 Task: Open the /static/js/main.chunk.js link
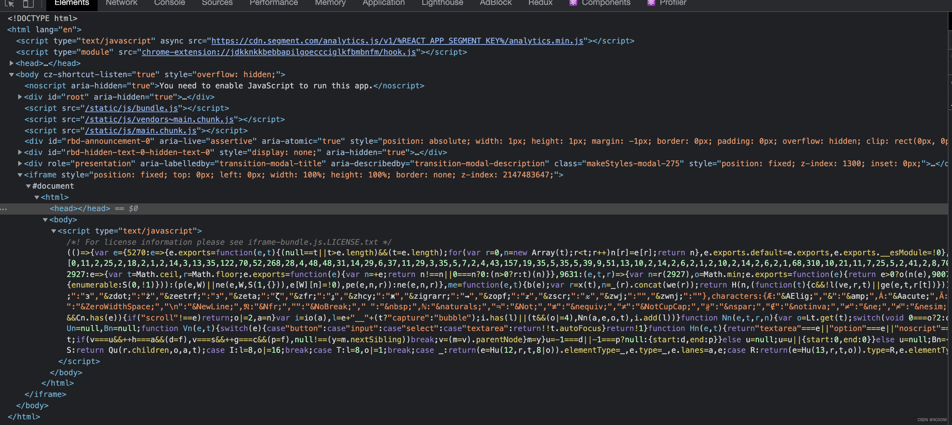[141, 131]
